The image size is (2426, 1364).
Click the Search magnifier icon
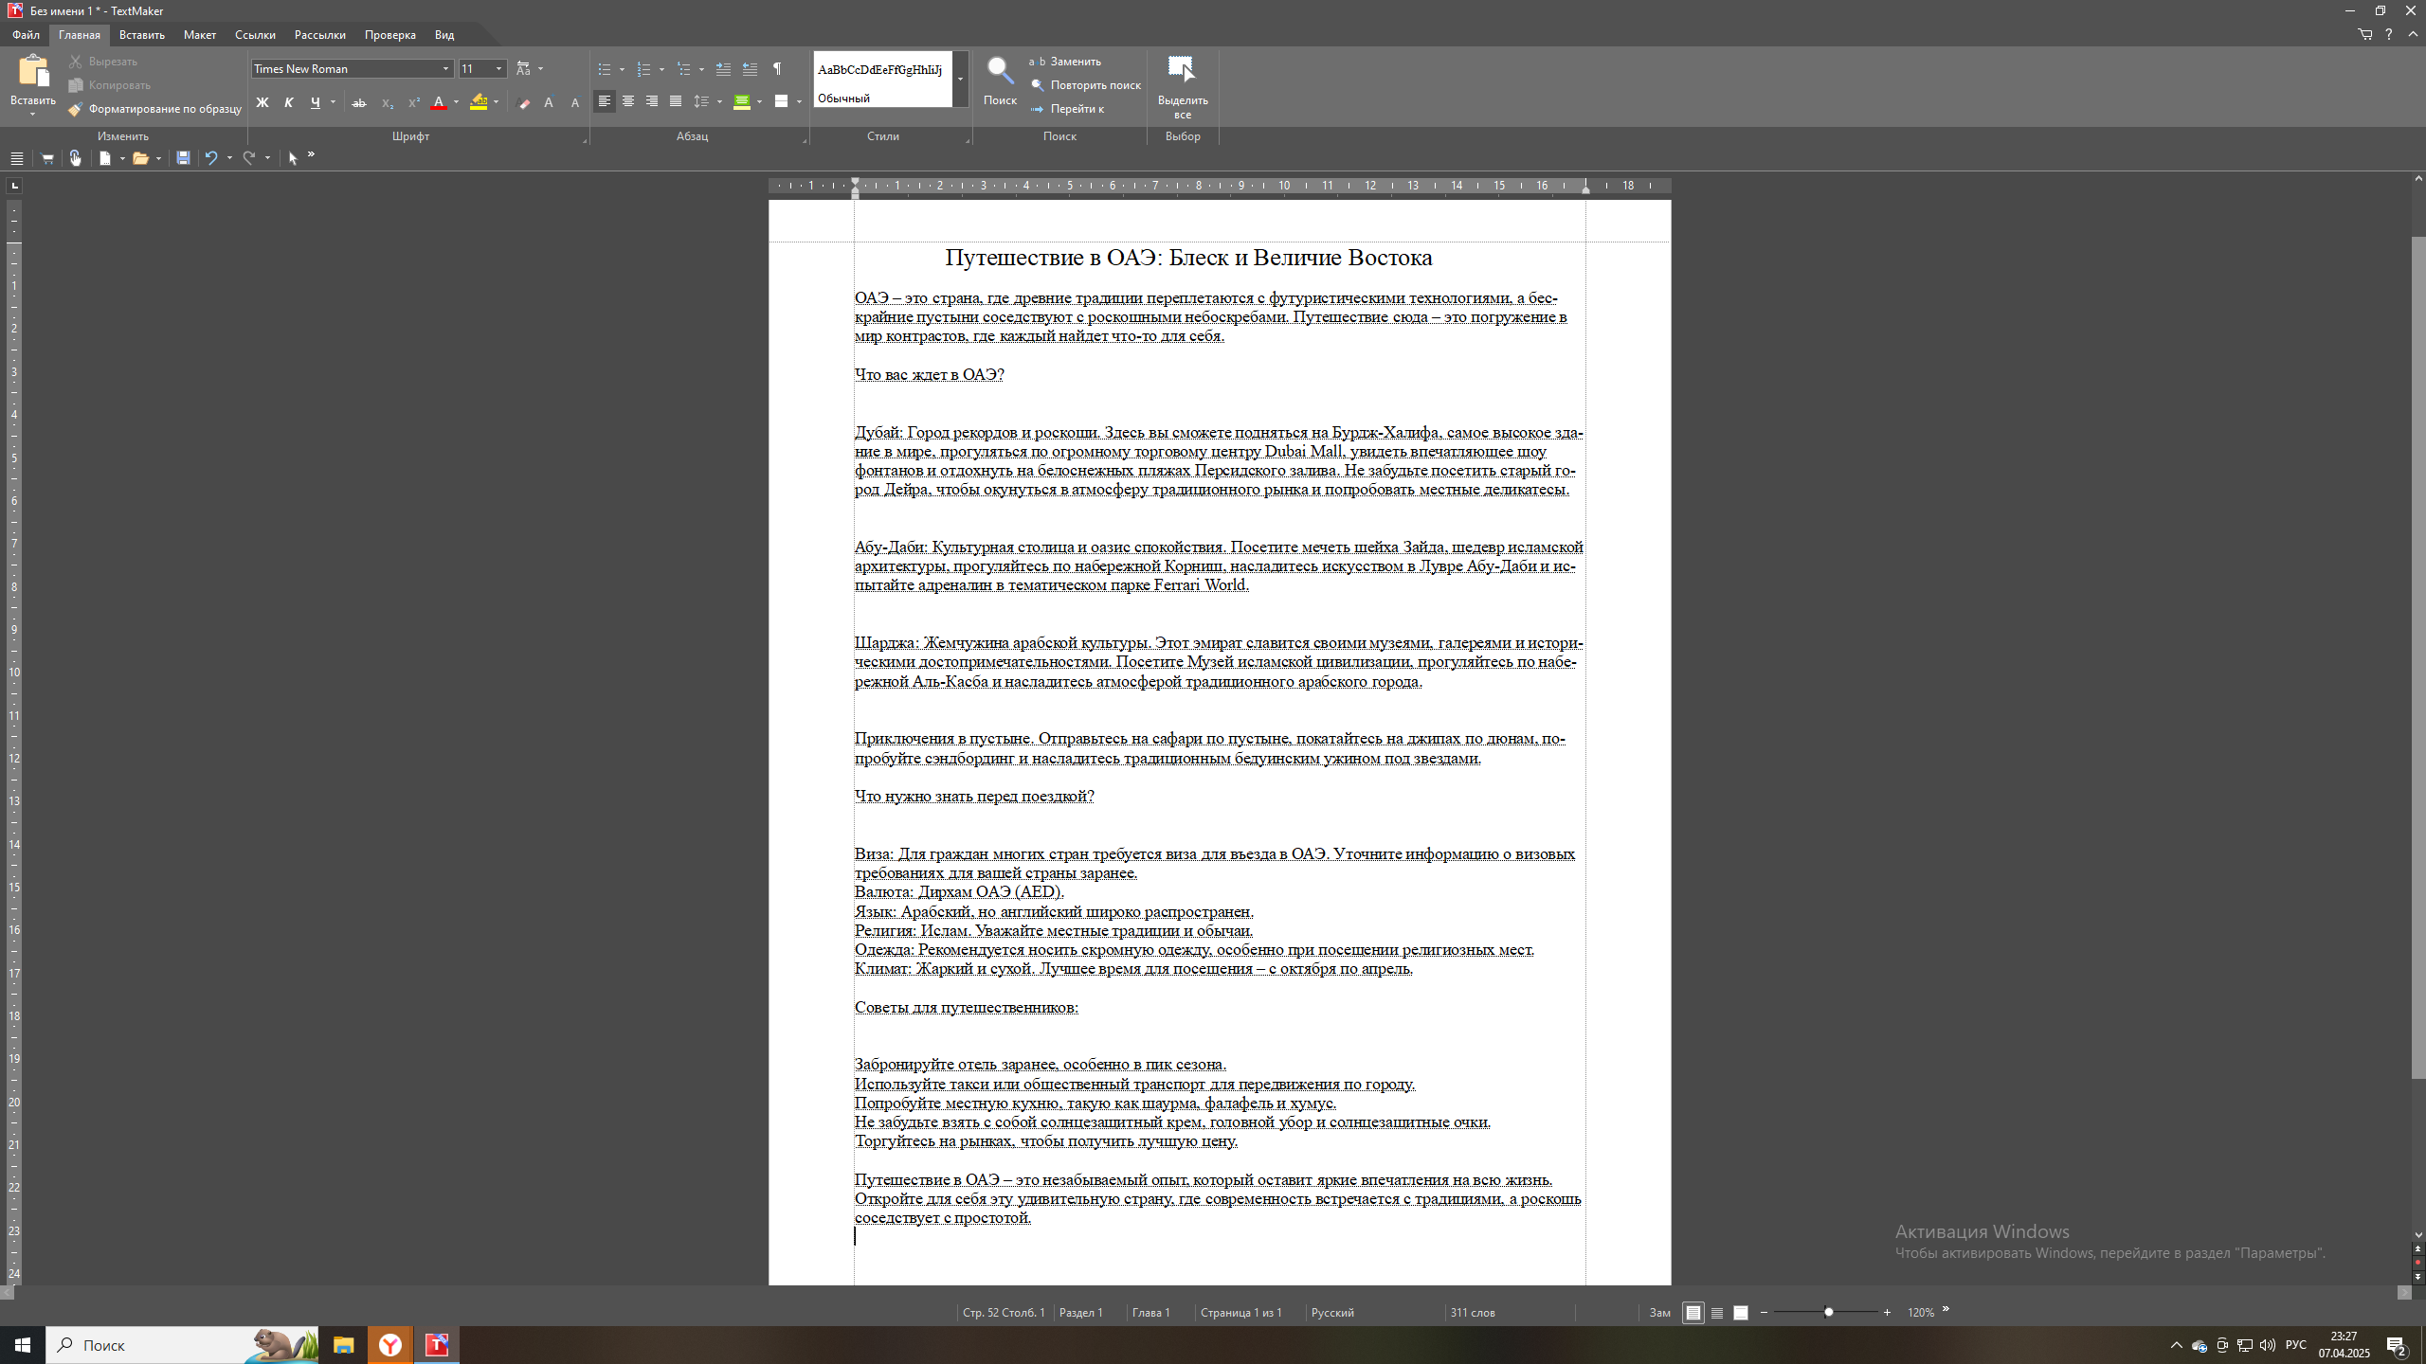click(x=999, y=71)
